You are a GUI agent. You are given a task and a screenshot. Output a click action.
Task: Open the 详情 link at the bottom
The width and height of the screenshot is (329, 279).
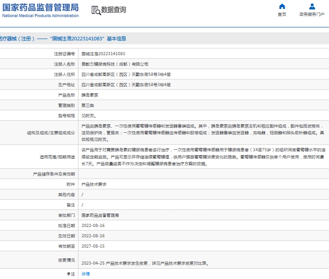point(86,274)
